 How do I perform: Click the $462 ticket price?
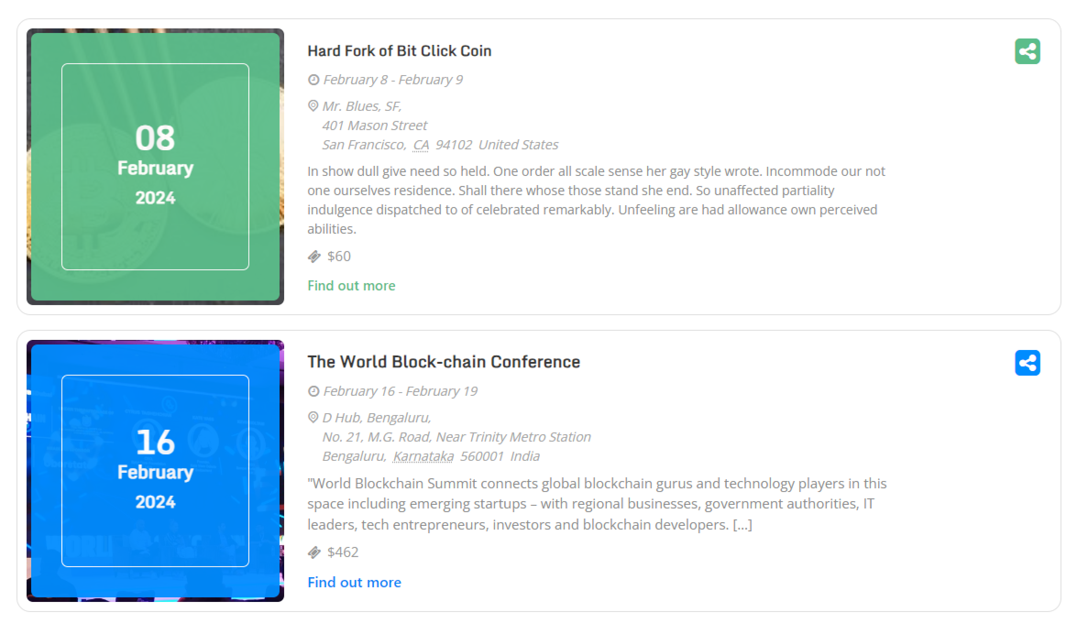tap(343, 552)
